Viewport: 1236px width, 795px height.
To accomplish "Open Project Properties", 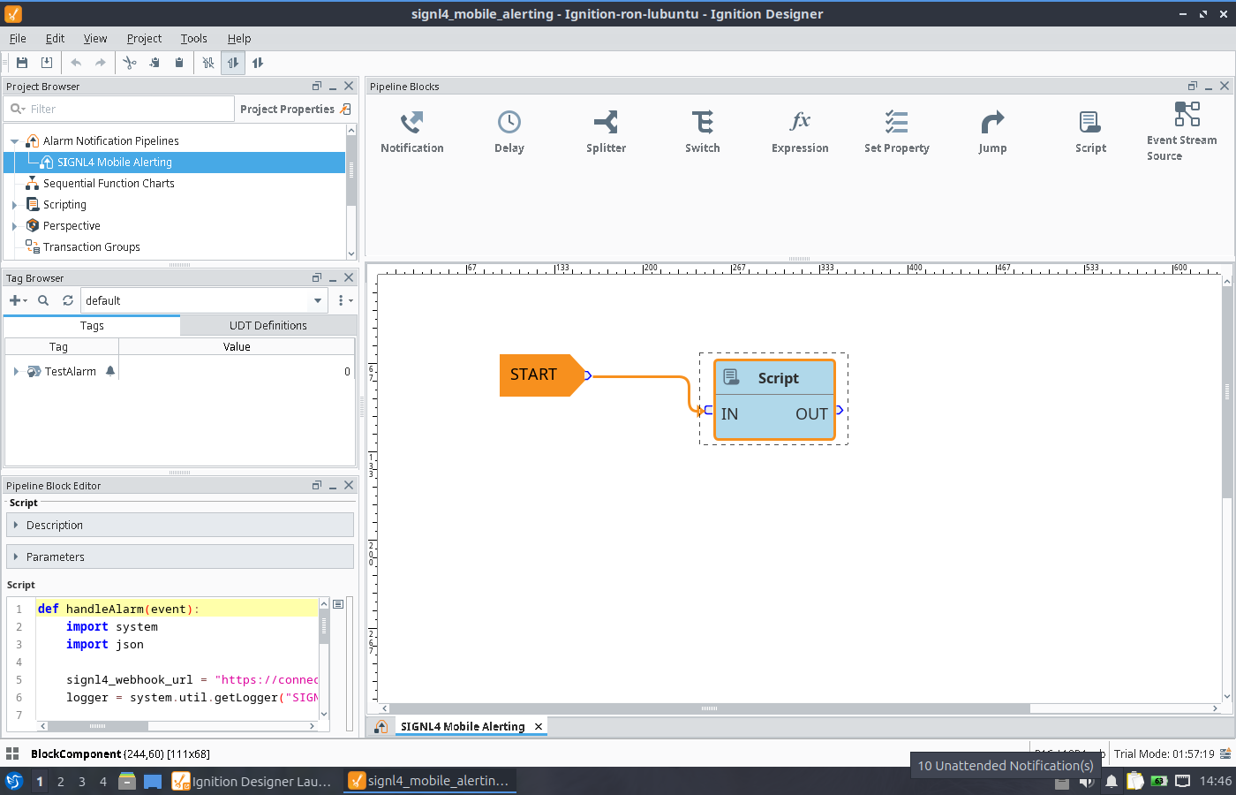I will point(296,110).
